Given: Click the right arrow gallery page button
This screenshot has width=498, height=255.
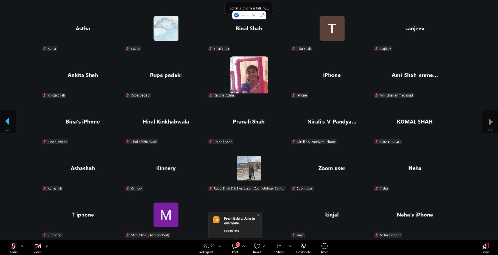Looking at the screenshot, I should click(490, 121).
